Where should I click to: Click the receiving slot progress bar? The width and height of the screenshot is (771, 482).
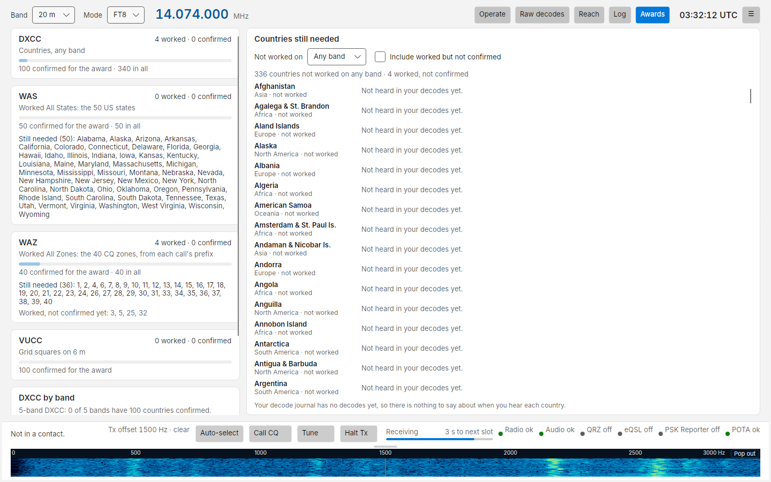click(x=440, y=439)
